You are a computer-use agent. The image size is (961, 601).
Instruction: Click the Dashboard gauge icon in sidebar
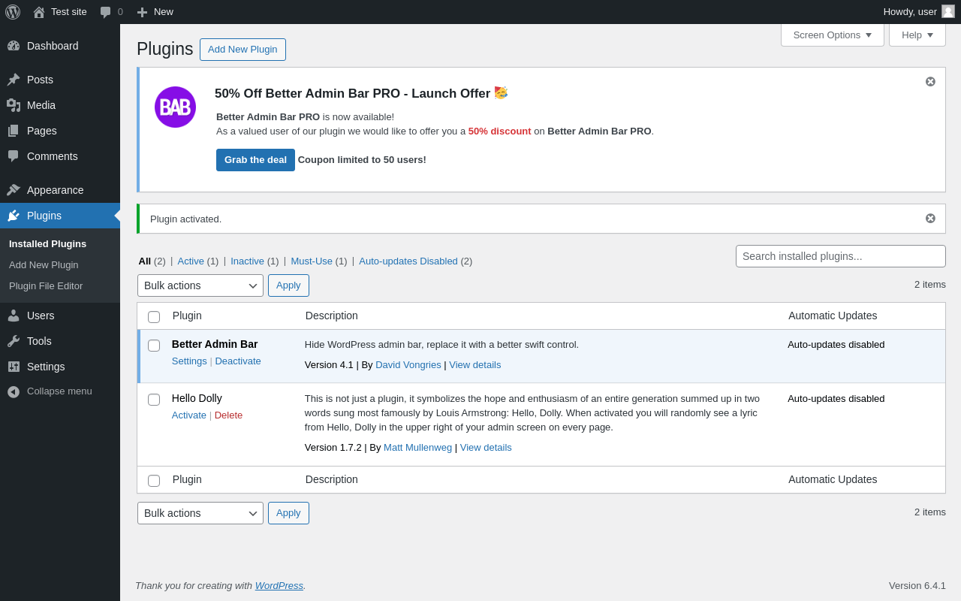tap(14, 46)
